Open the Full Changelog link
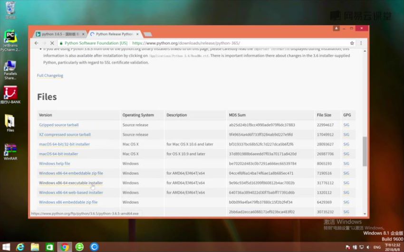Screen dimensions: 404x252 50,76
